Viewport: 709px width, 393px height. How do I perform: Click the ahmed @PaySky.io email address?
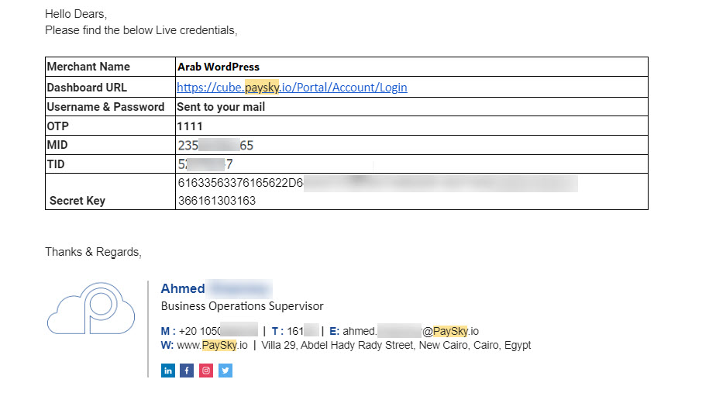click(411, 331)
